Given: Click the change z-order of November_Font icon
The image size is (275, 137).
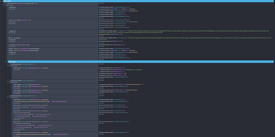Looking at the screenshot, I should 100,75.
